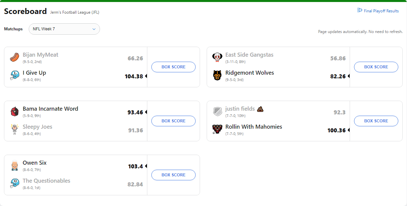
Task: Click Bama Incarnate Word cardinal logo
Action: (15, 111)
